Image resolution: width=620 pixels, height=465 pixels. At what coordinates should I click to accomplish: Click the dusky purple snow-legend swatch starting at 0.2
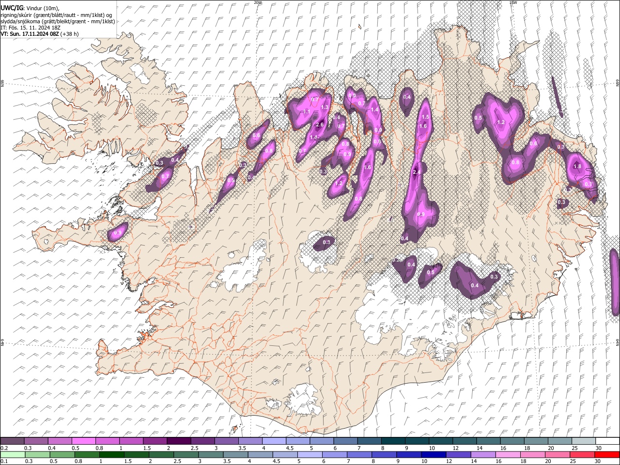click(x=13, y=441)
